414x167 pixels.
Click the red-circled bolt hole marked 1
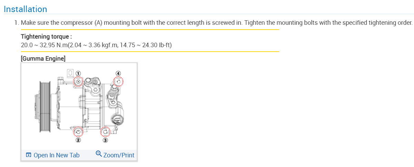coord(79,81)
